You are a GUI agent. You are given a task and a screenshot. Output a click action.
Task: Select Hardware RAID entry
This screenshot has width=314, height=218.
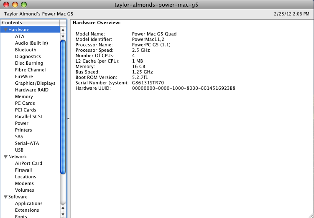(32, 90)
